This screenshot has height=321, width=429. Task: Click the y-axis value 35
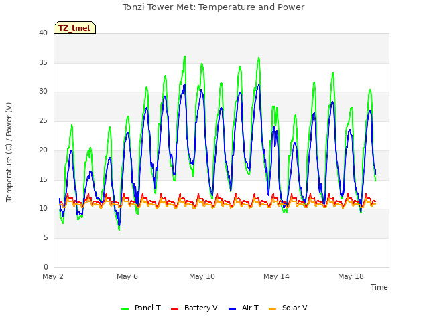(43, 62)
